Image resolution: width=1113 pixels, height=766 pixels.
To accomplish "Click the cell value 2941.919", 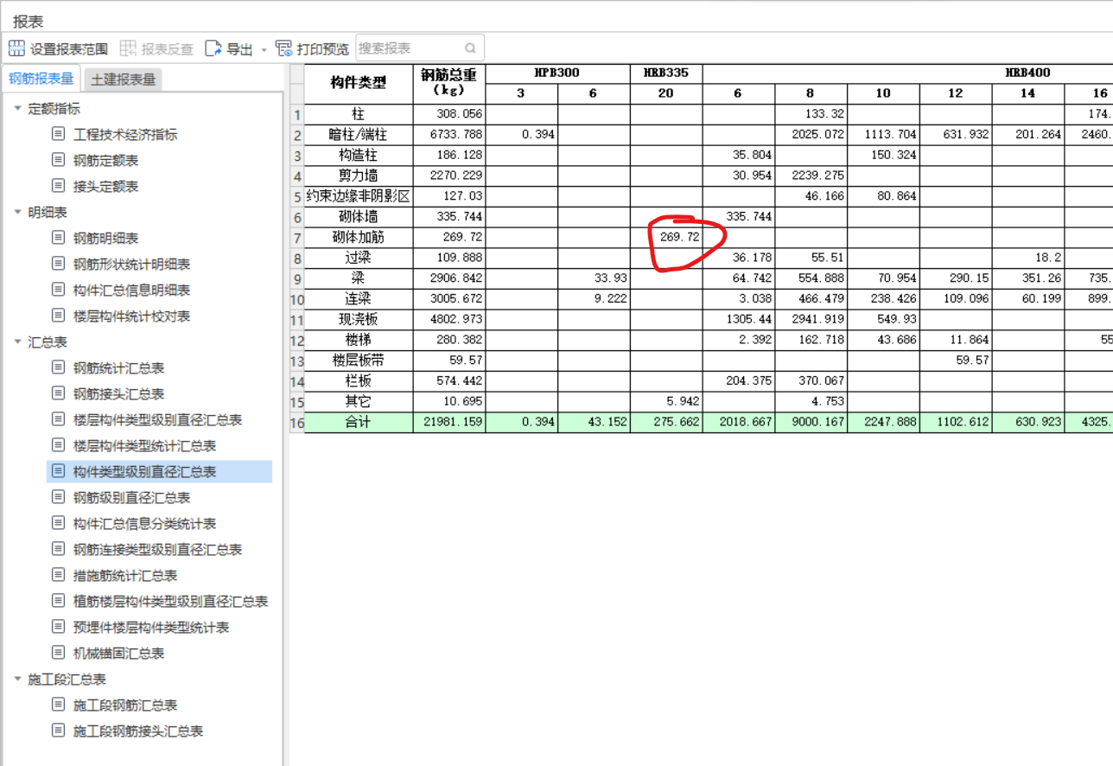I will [x=811, y=319].
